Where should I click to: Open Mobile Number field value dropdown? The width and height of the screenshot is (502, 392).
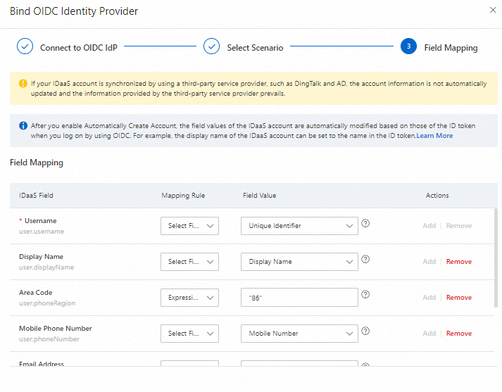click(299, 334)
